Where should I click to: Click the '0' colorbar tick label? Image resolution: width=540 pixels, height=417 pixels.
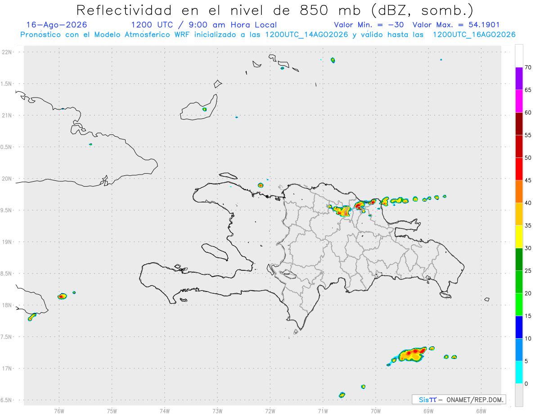tap(526, 384)
